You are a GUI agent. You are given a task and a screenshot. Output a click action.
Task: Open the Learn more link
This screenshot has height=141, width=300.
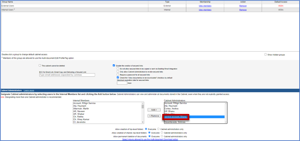click(29, 91)
